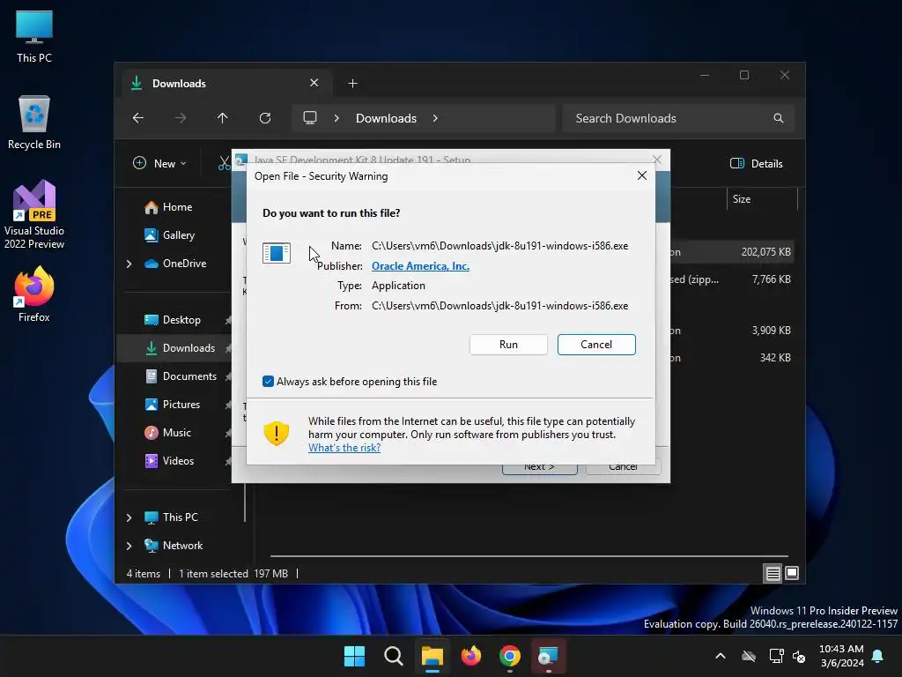Viewport: 902px width, 677px height.
Task: Open the notification bell in taskbar
Action: 877,656
